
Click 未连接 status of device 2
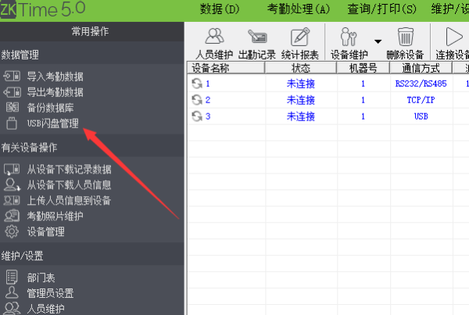301,100
